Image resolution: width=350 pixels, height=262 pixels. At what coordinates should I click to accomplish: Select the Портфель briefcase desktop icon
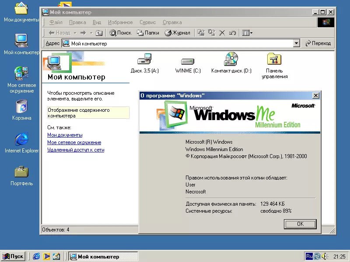pos(21,176)
